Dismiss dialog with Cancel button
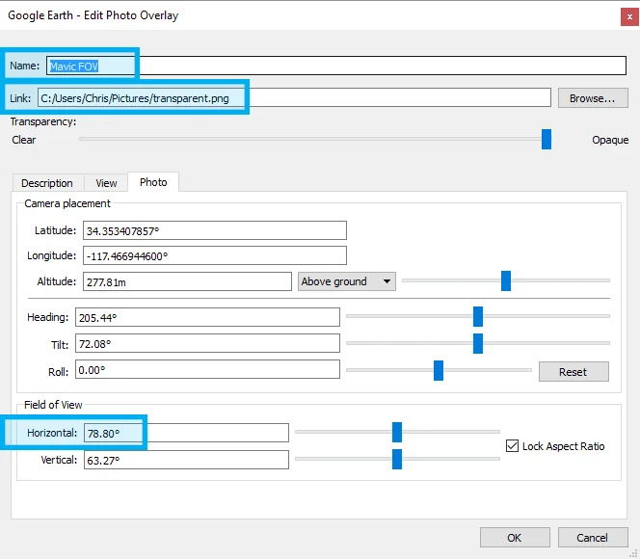This screenshot has height=559, width=640. click(x=593, y=538)
